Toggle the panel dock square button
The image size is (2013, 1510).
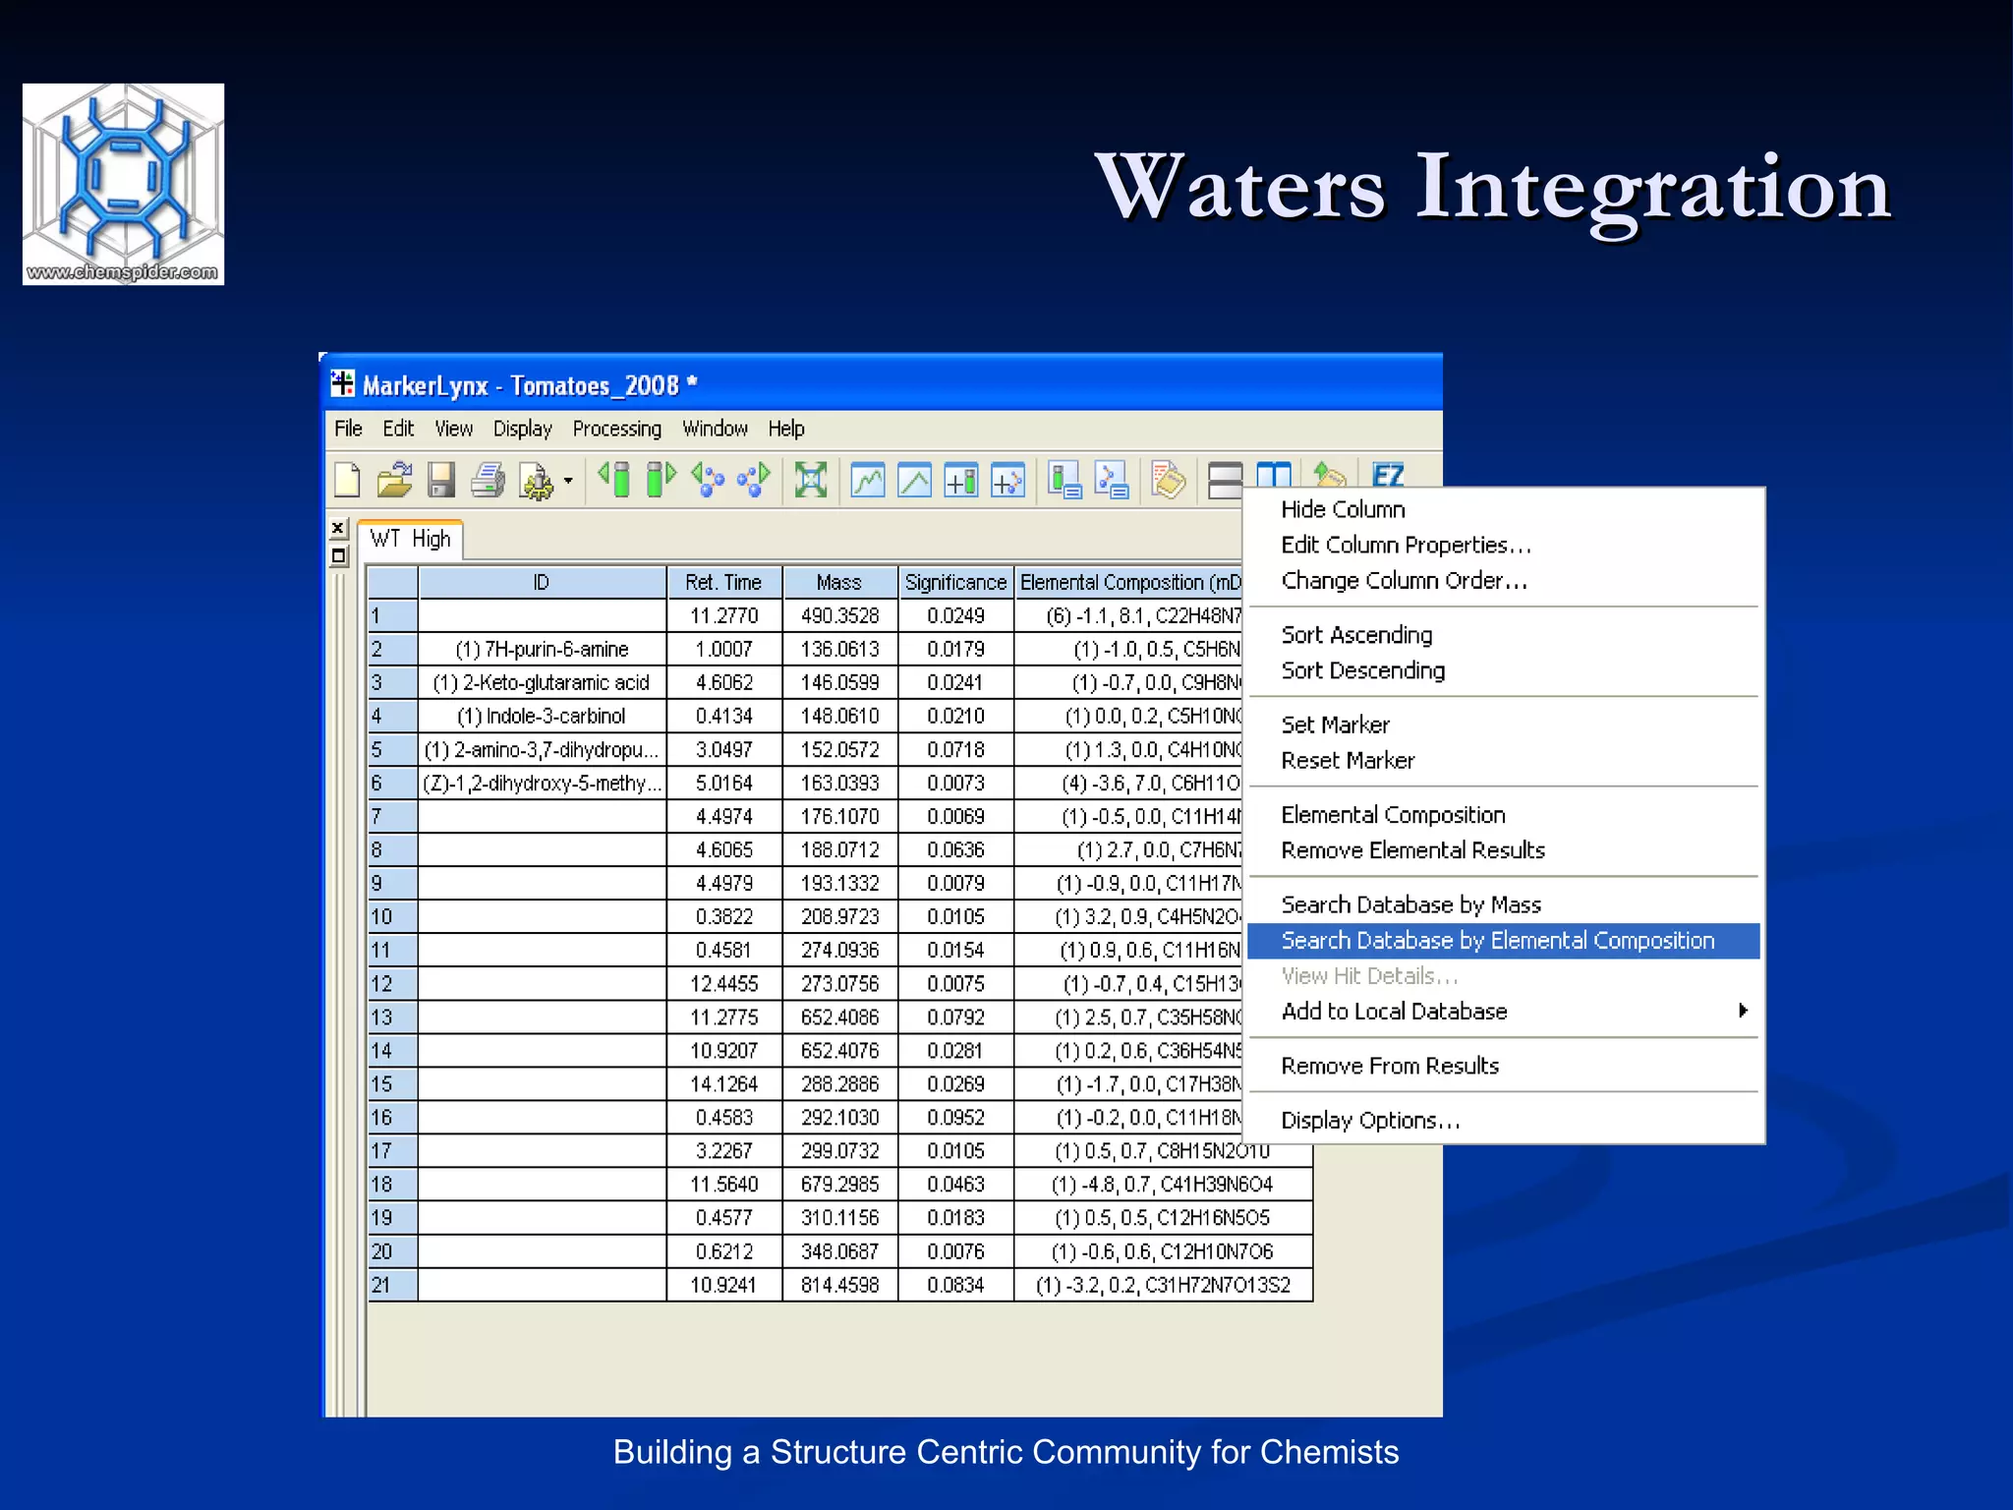[338, 556]
